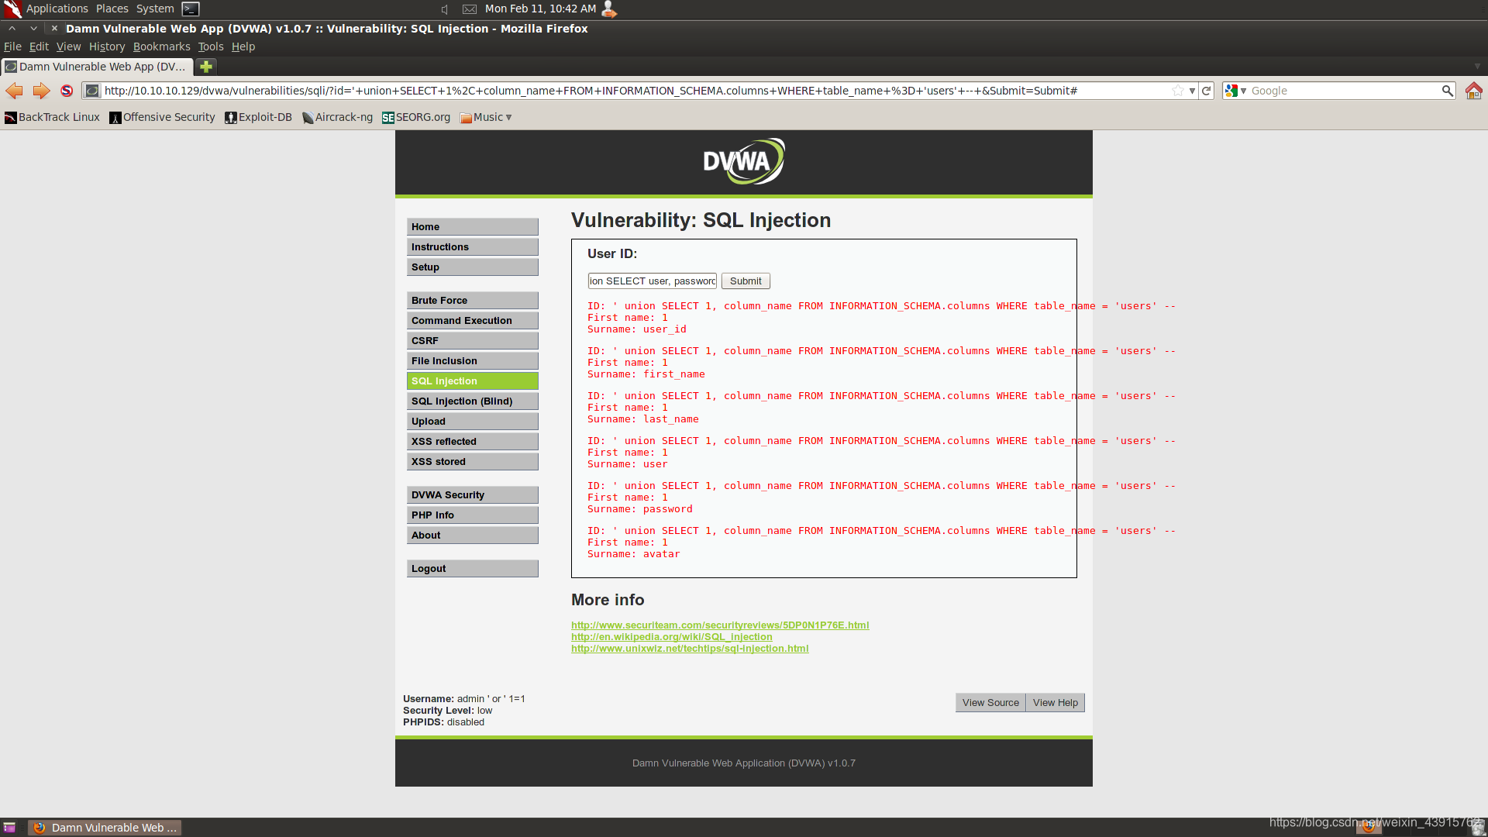
Task: Open the History menu
Action: point(107,46)
